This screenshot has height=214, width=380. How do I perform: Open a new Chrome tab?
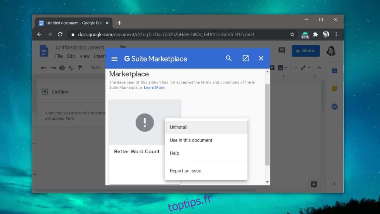tap(119, 23)
